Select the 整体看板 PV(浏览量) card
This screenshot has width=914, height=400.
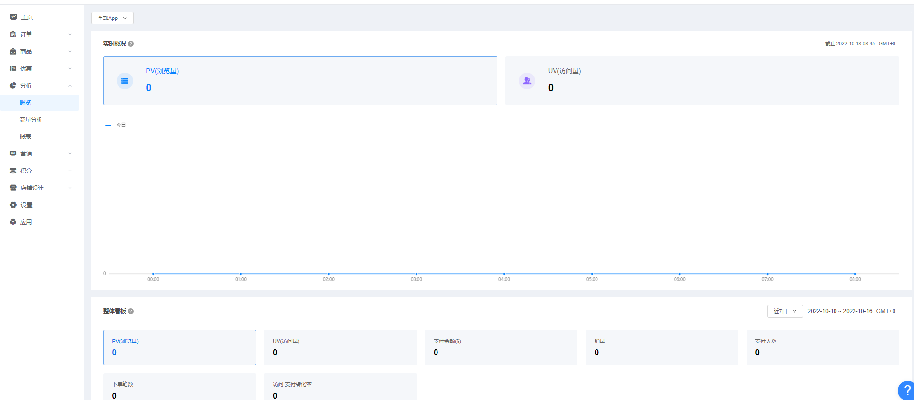point(179,347)
